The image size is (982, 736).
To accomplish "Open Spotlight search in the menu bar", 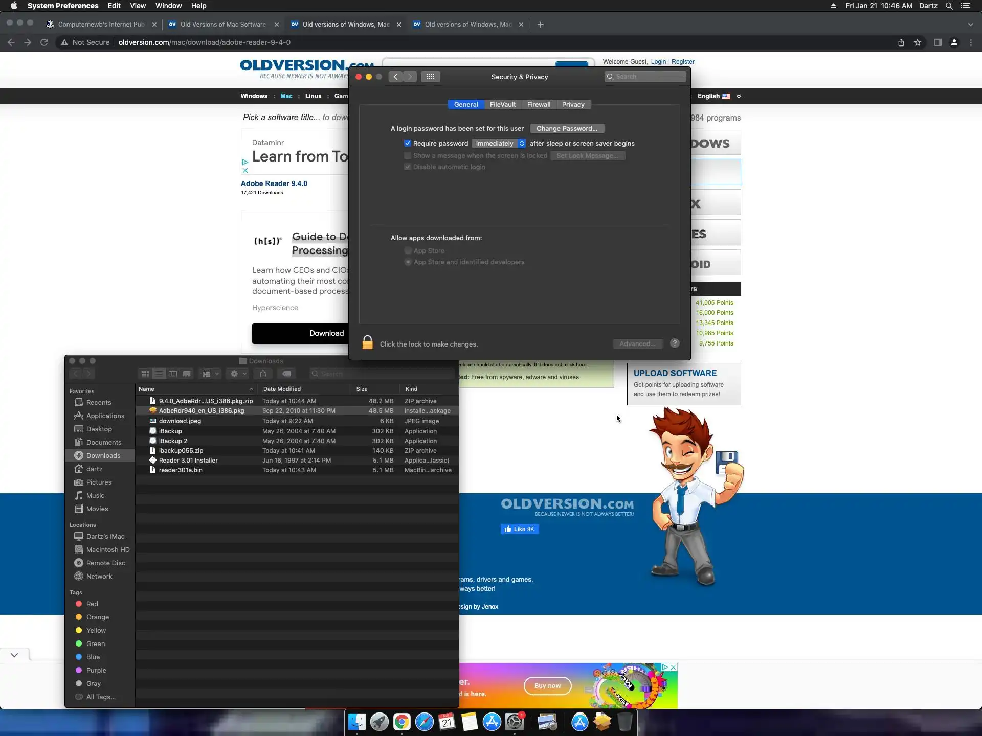I will 949,6.
